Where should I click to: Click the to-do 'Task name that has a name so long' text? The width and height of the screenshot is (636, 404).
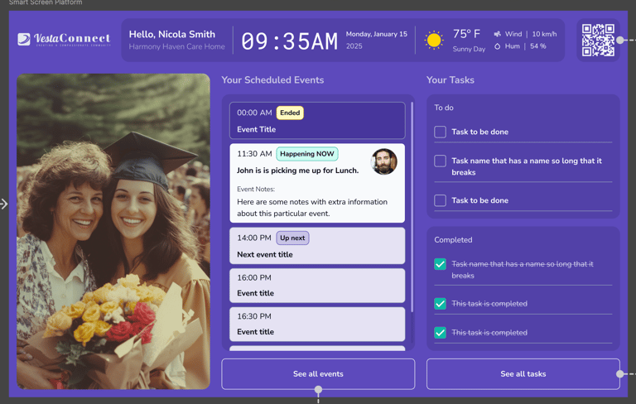pyautogui.click(x=527, y=166)
